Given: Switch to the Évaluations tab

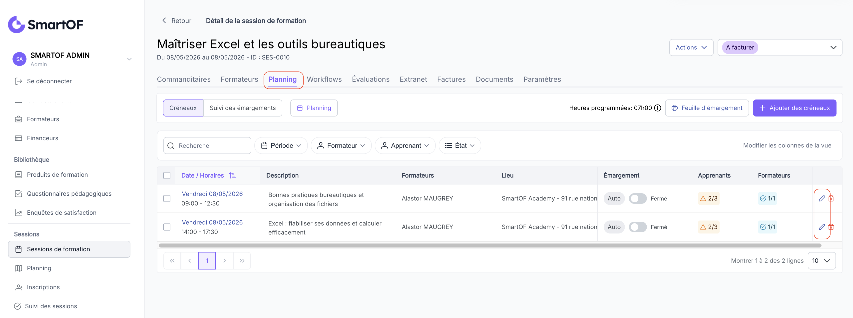Looking at the screenshot, I should pos(371,79).
